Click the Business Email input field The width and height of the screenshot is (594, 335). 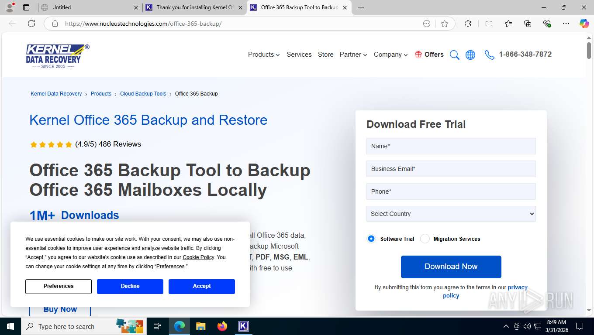(451, 169)
